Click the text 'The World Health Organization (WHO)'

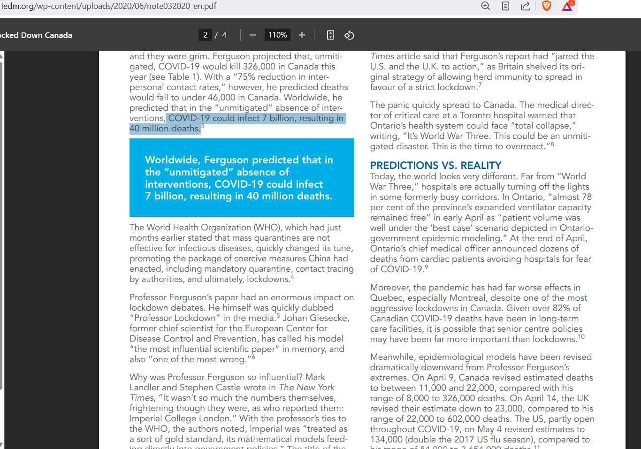click(206, 228)
